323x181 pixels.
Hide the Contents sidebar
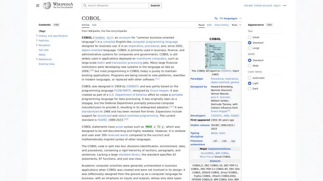click(x=56, y=25)
